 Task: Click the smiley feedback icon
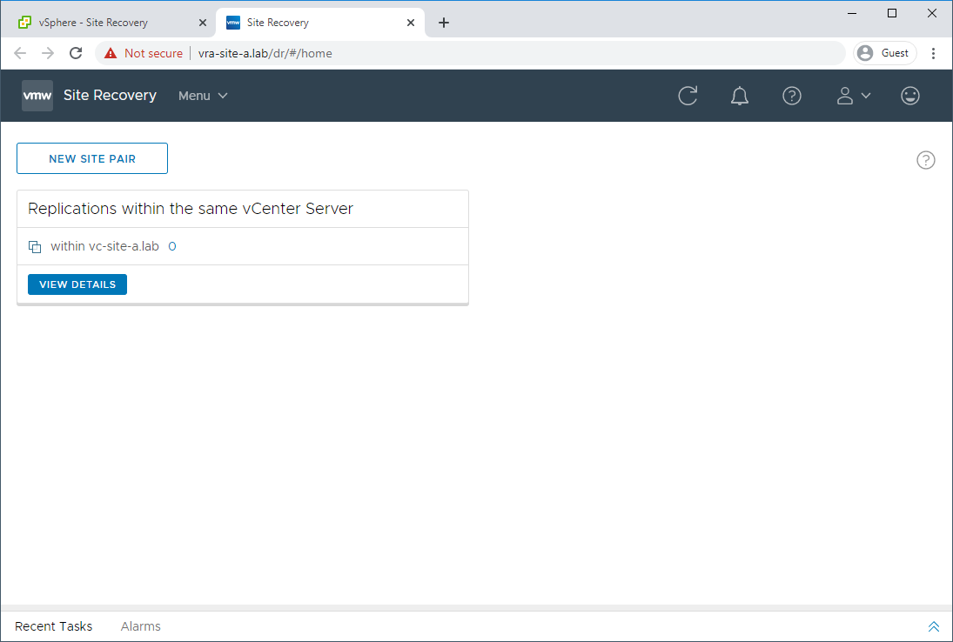coord(909,96)
